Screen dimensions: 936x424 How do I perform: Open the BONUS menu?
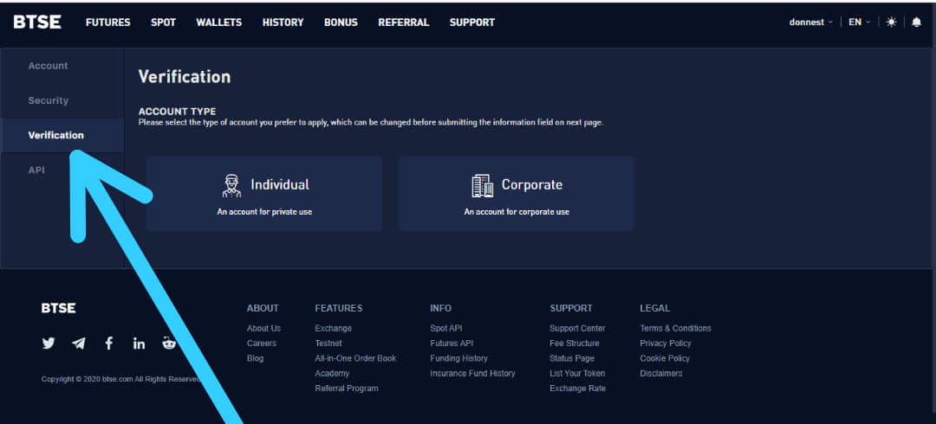click(341, 22)
